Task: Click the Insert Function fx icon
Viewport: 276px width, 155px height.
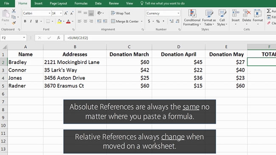Action: [x=59, y=38]
